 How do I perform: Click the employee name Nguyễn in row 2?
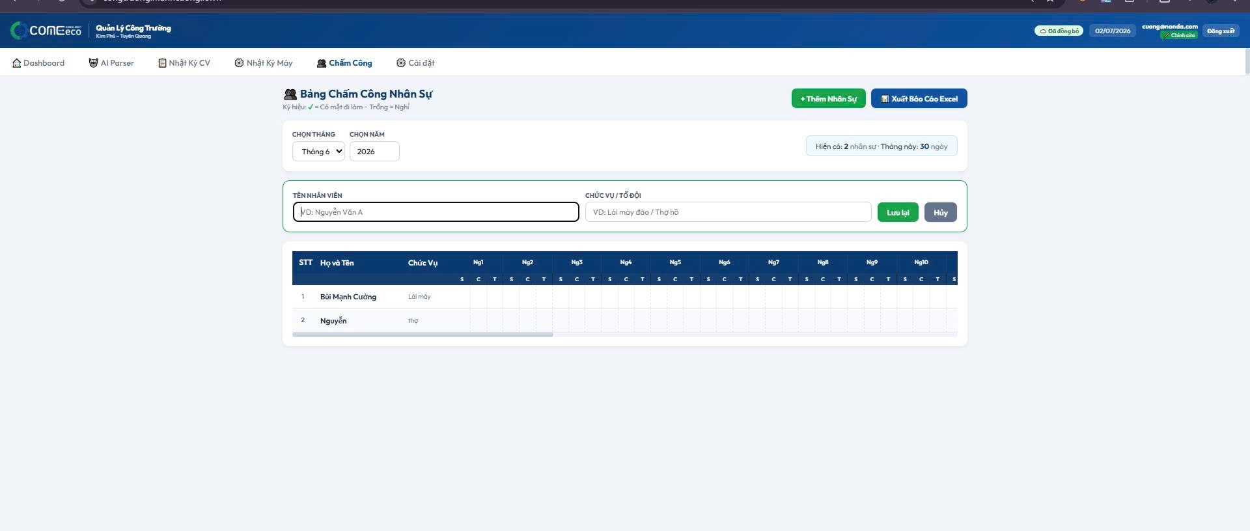tap(333, 321)
